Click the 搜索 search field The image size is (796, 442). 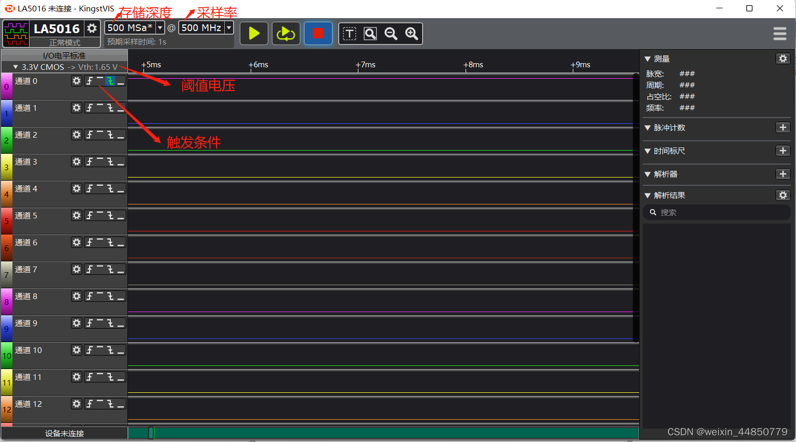point(717,212)
